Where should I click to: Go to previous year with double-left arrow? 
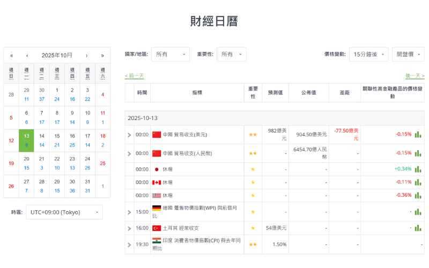tap(11, 55)
